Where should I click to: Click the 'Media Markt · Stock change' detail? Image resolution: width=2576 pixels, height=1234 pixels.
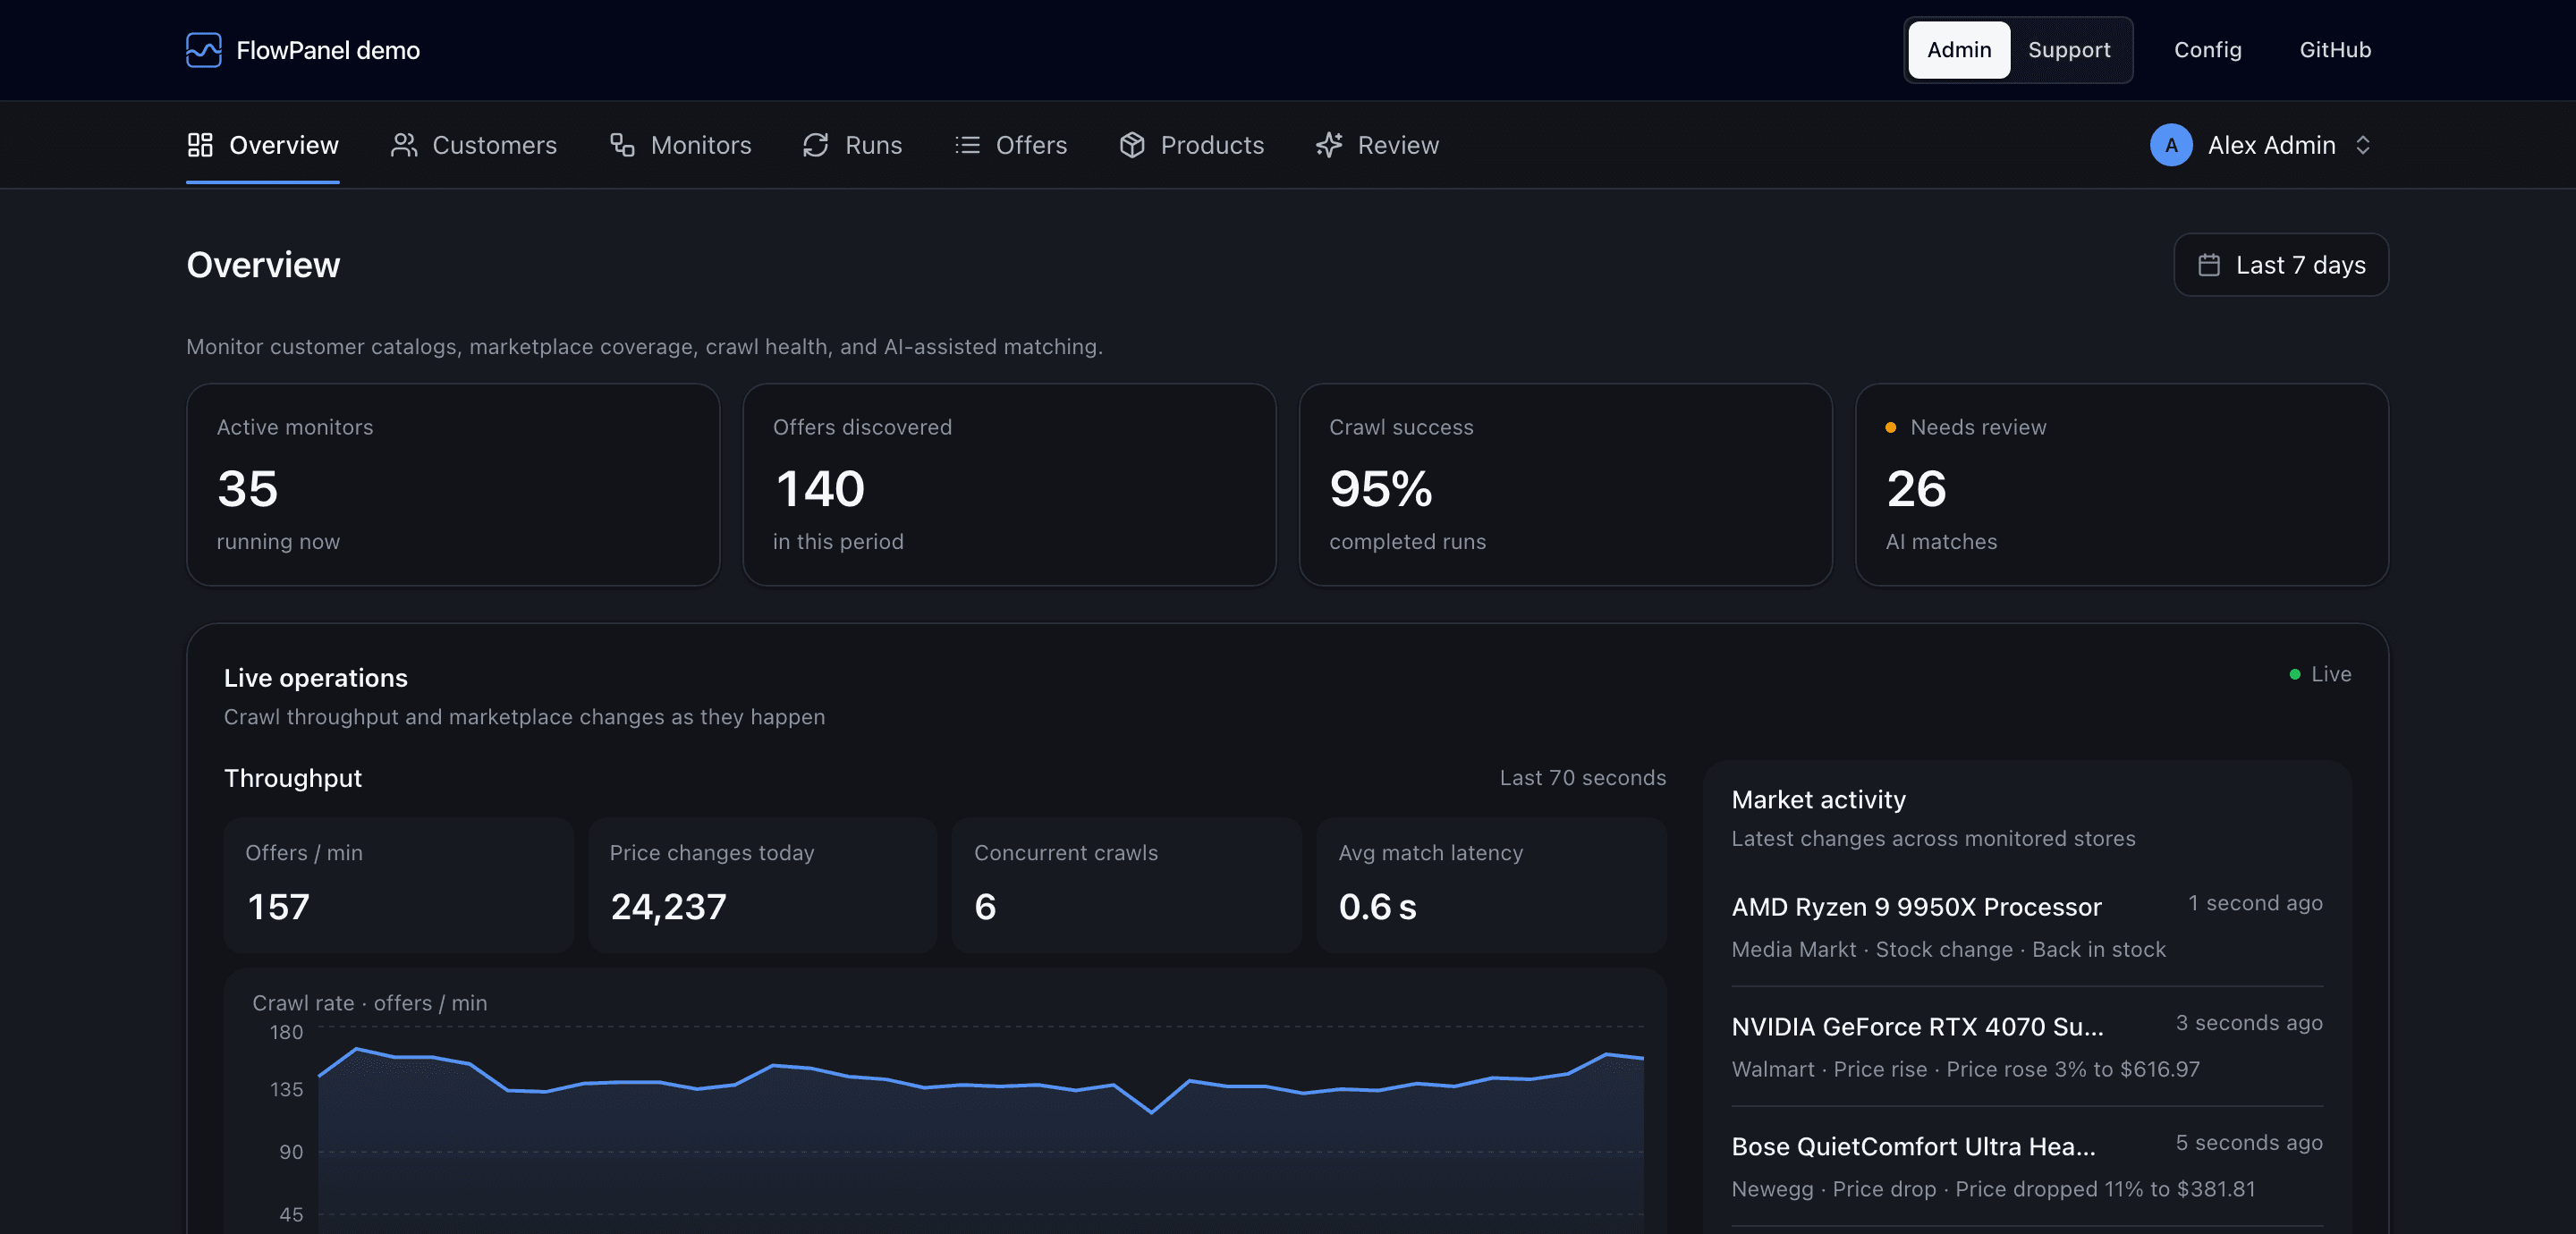coord(1871,950)
